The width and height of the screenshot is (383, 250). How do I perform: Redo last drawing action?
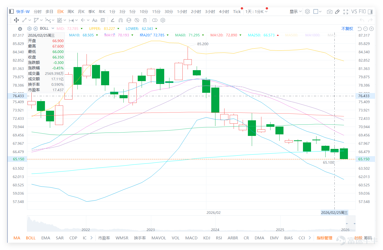[x=370, y=20]
